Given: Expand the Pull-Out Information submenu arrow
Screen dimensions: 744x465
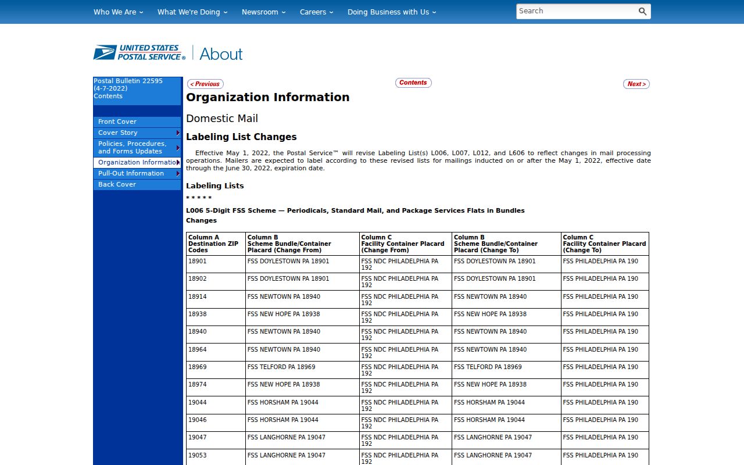Looking at the screenshot, I should point(178,174).
